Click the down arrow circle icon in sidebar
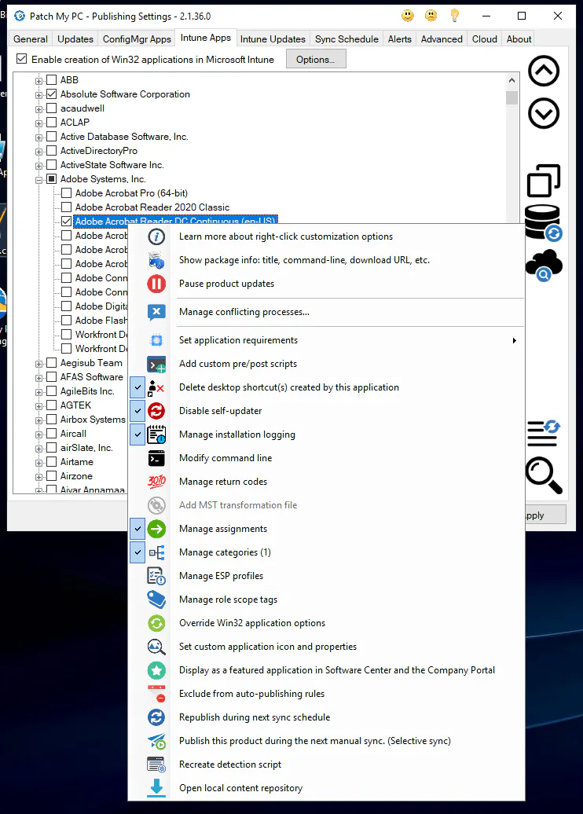The height and width of the screenshot is (814, 583). tap(544, 114)
